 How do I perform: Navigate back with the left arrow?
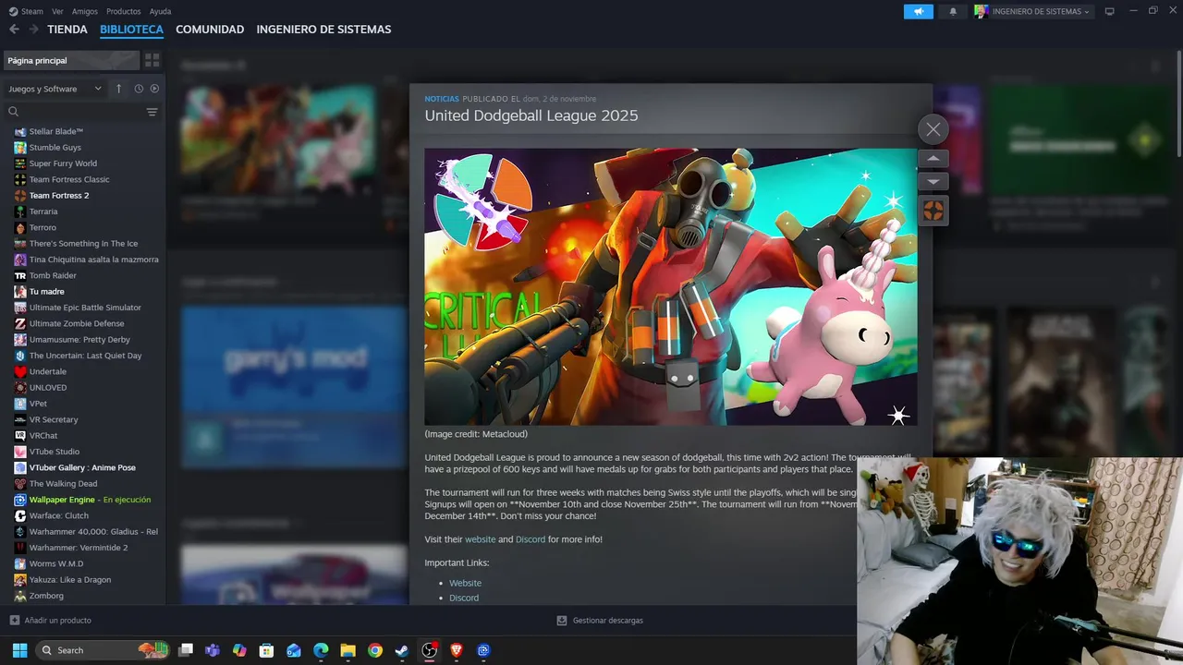[x=14, y=30]
